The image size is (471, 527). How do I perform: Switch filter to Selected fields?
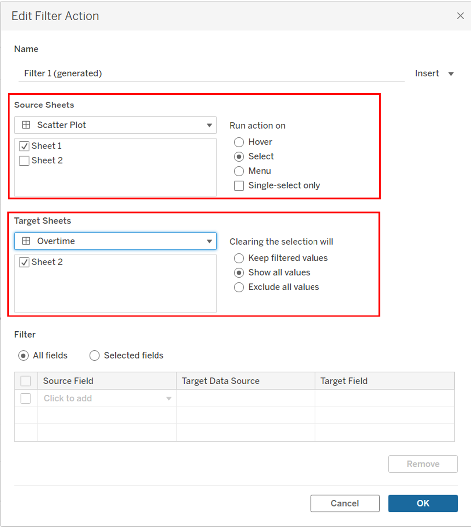point(94,356)
